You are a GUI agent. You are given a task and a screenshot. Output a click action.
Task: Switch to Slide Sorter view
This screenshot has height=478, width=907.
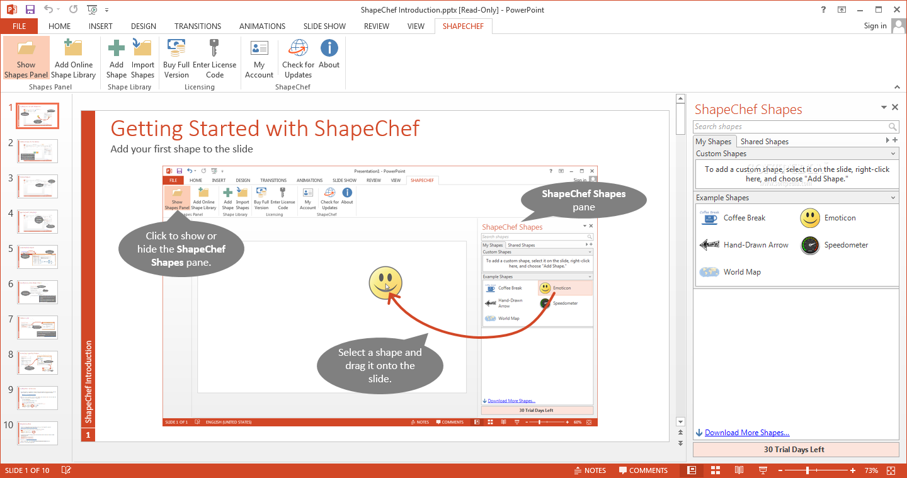tap(716, 470)
